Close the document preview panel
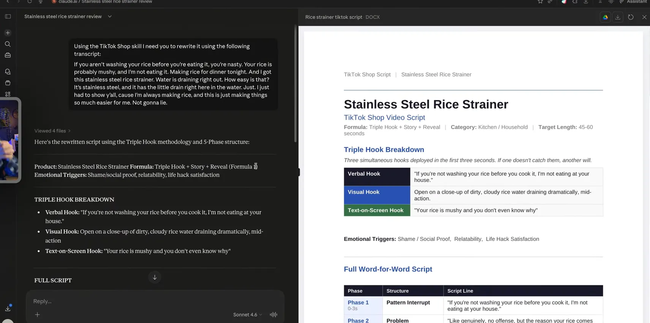 tap(644, 17)
